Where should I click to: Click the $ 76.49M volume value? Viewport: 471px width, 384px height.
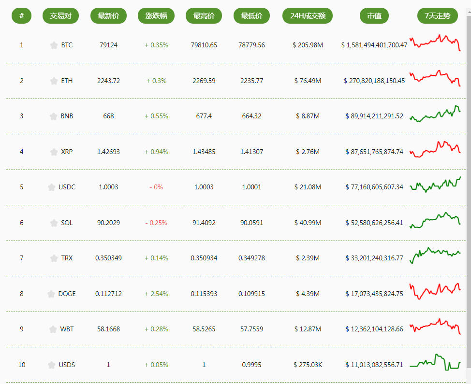pyautogui.click(x=308, y=81)
